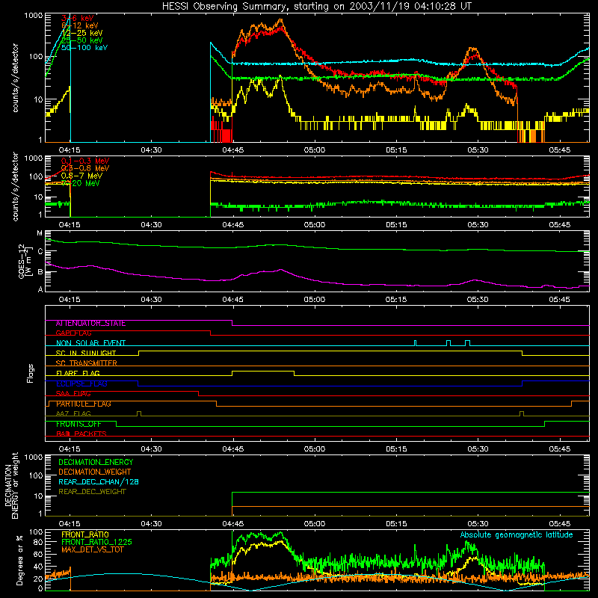Click the GOES-12 axis label
Viewport: 598px width, 598px height.
pyautogui.click(x=24, y=261)
